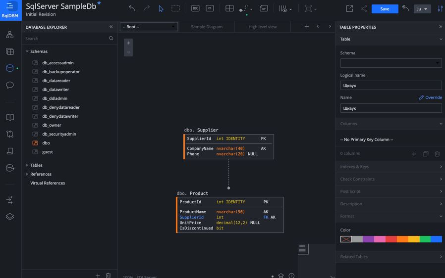Screen dimensions: 445x278
Task: Click the plus icon at explorer bottom
Action: (98, 275)
